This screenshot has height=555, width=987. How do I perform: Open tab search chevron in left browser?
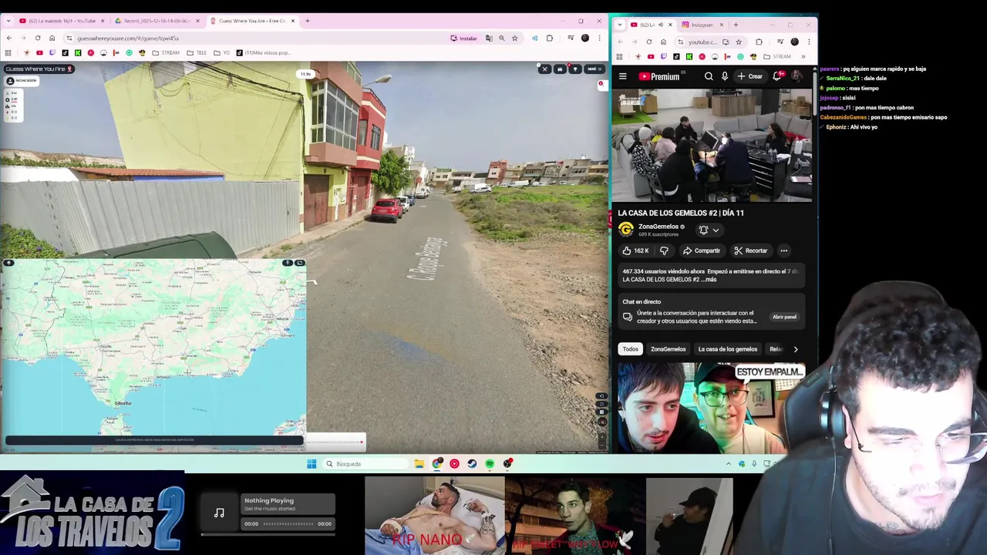coord(8,21)
